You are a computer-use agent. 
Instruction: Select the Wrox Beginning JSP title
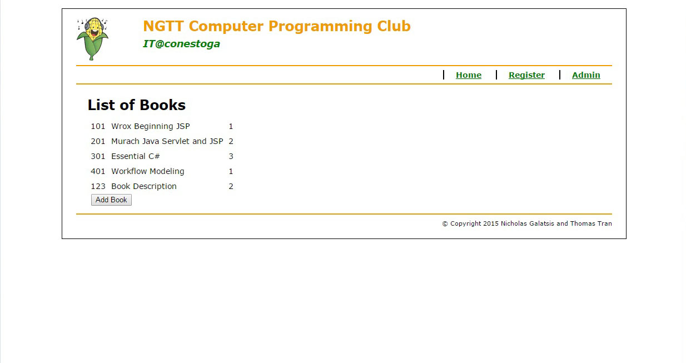pyautogui.click(x=150, y=127)
